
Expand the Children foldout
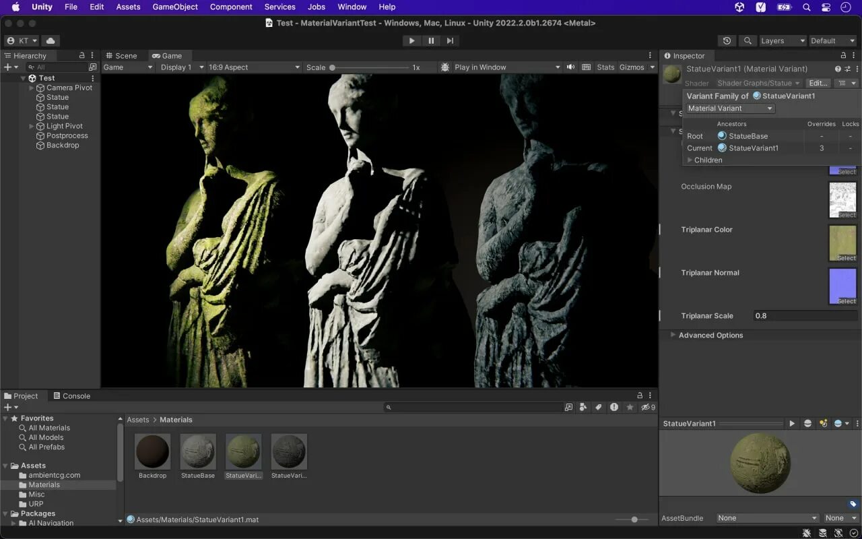coord(690,160)
